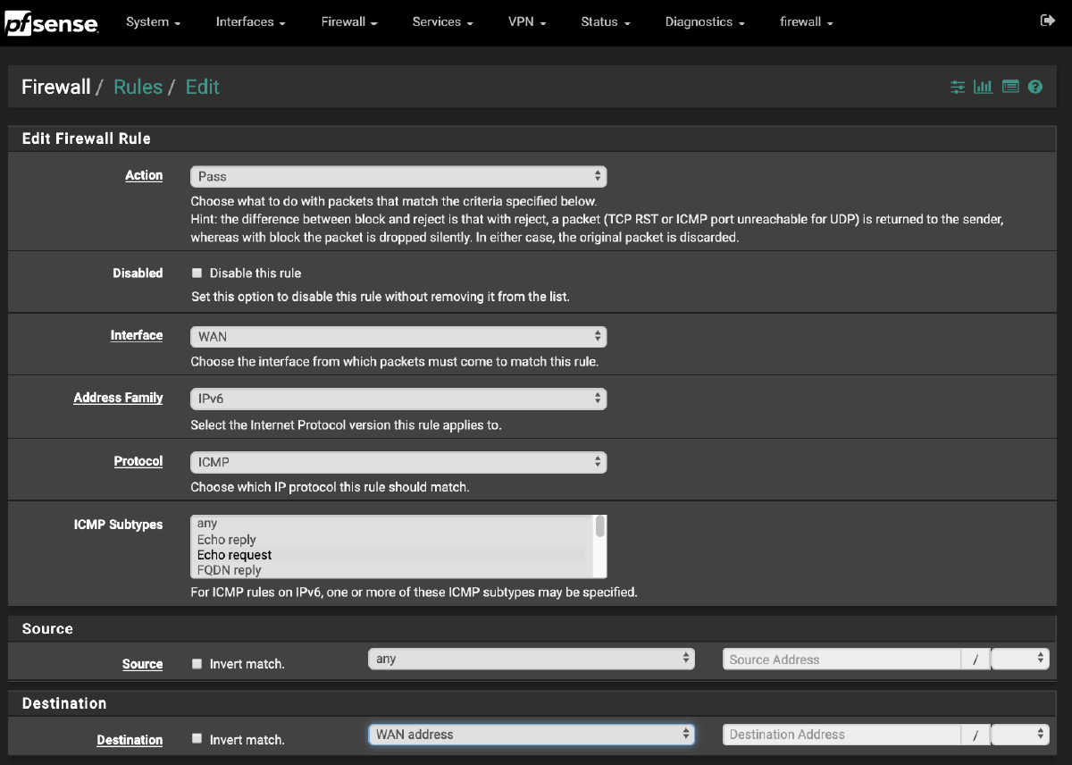Image resolution: width=1072 pixels, height=765 pixels.
Task: Click the underlined Interface label link
Action: point(136,335)
